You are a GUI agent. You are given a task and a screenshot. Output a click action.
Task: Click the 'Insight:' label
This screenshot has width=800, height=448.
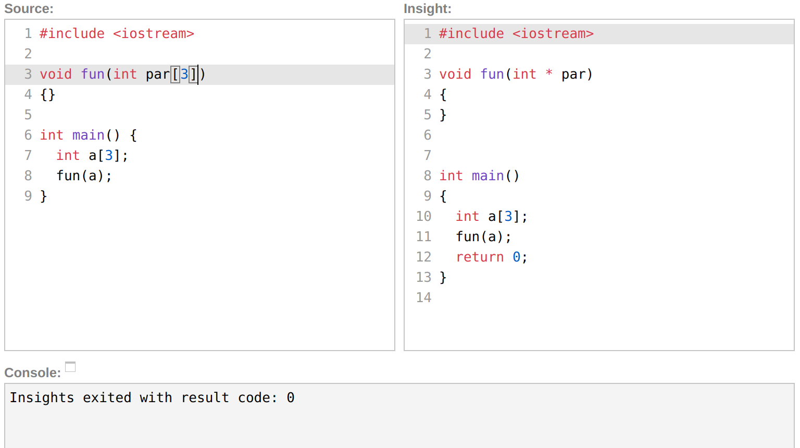tap(428, 9)
